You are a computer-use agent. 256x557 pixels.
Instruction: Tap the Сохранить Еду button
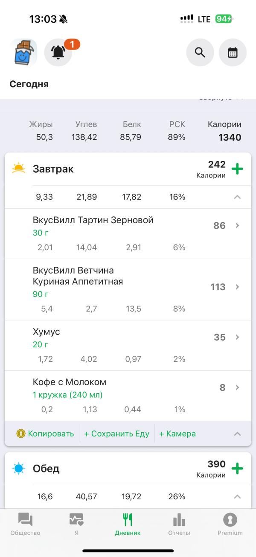point(116,433)
